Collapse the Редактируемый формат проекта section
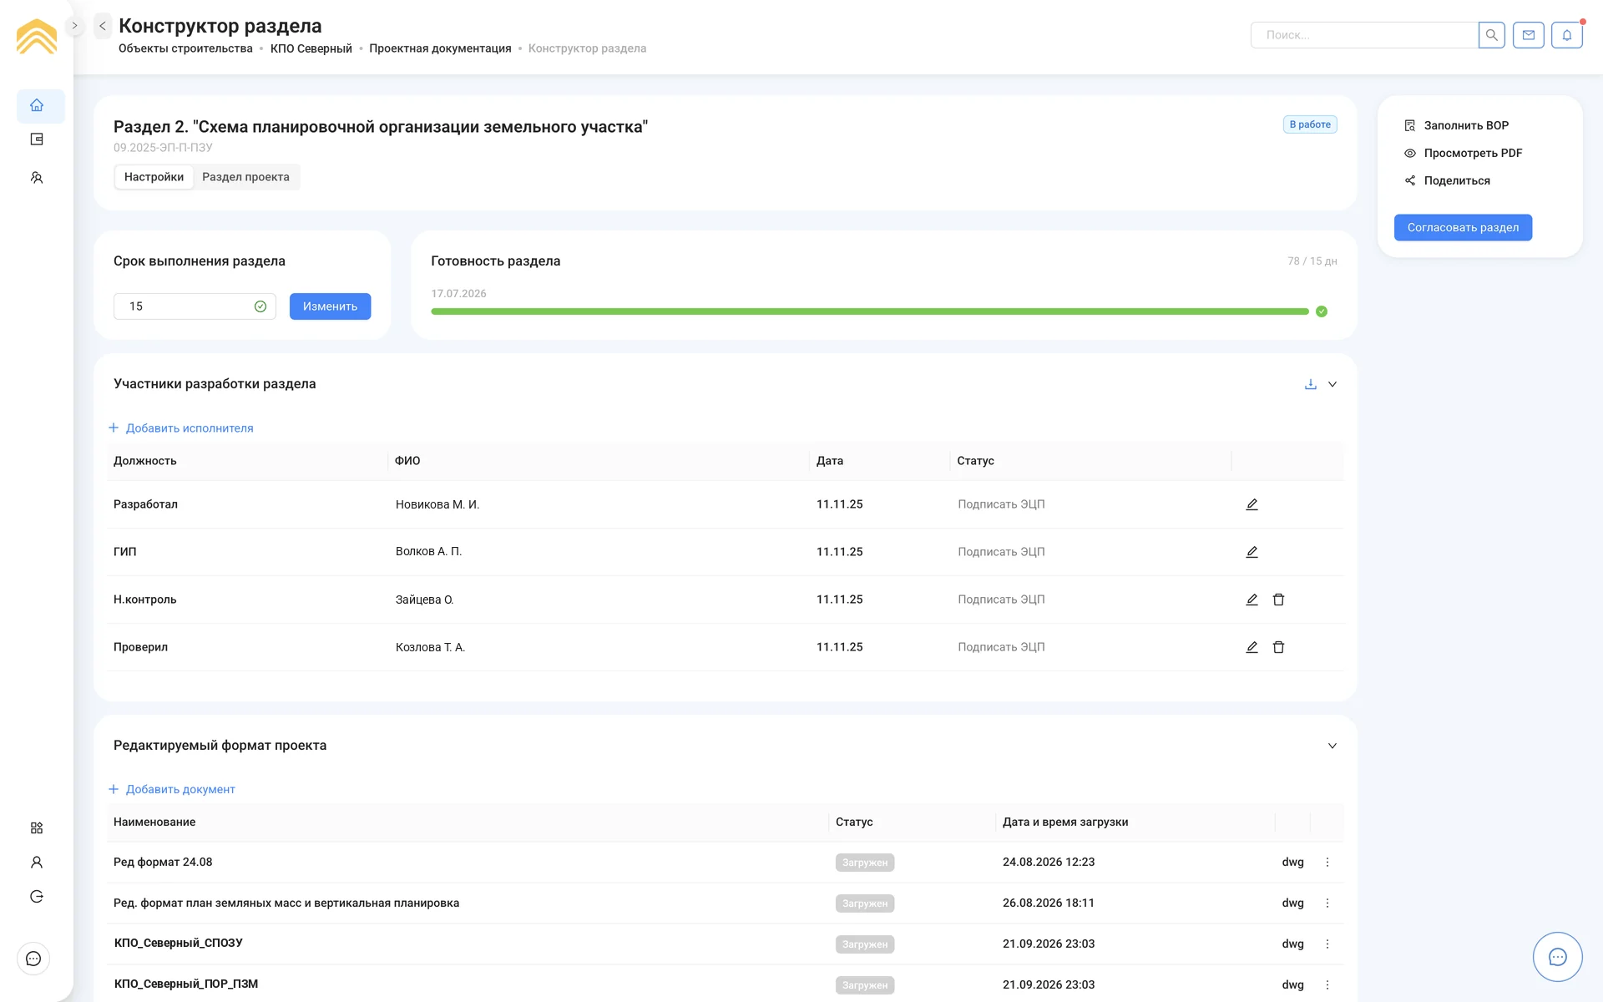 pyautogui.click(x=1332, y=746)
